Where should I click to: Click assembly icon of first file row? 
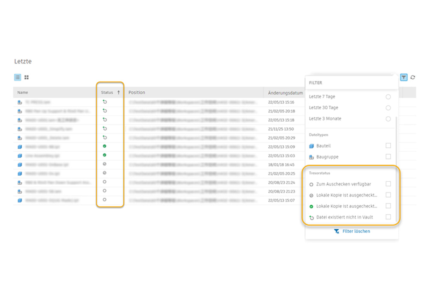pyautogui.click(x=20, y=102)
